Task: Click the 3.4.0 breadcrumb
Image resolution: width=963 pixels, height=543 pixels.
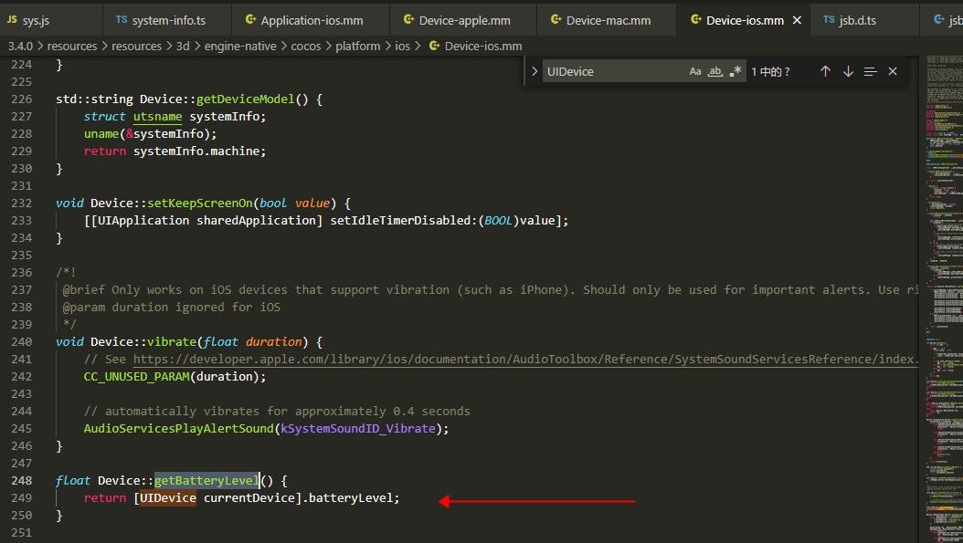Action: point(20,46)
